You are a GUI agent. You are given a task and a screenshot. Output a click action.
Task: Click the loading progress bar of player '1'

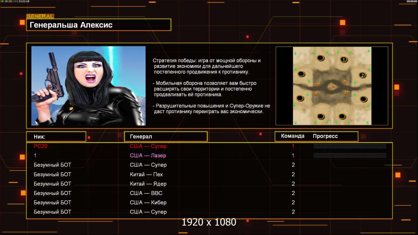click(x=349, y=155)
